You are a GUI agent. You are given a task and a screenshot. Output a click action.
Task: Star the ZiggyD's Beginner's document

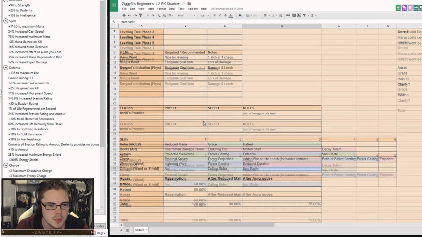pyautogui.click(x=183, y=4)
